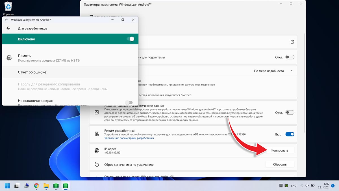Click 'Используется в среднем 627 МБ из 6,3 ГБ'
The width and height of the screenshot is (339, 191).
[x=49, y=60]
